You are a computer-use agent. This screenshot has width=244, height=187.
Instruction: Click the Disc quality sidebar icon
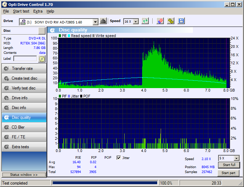click(x=6, y=117)
